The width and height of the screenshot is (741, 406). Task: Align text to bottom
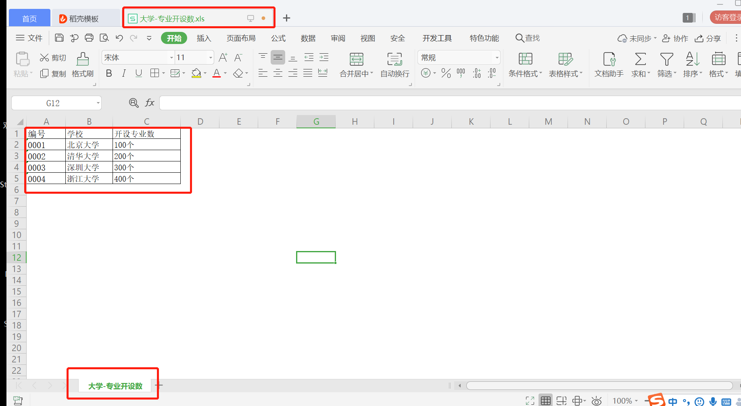point(293,57)
